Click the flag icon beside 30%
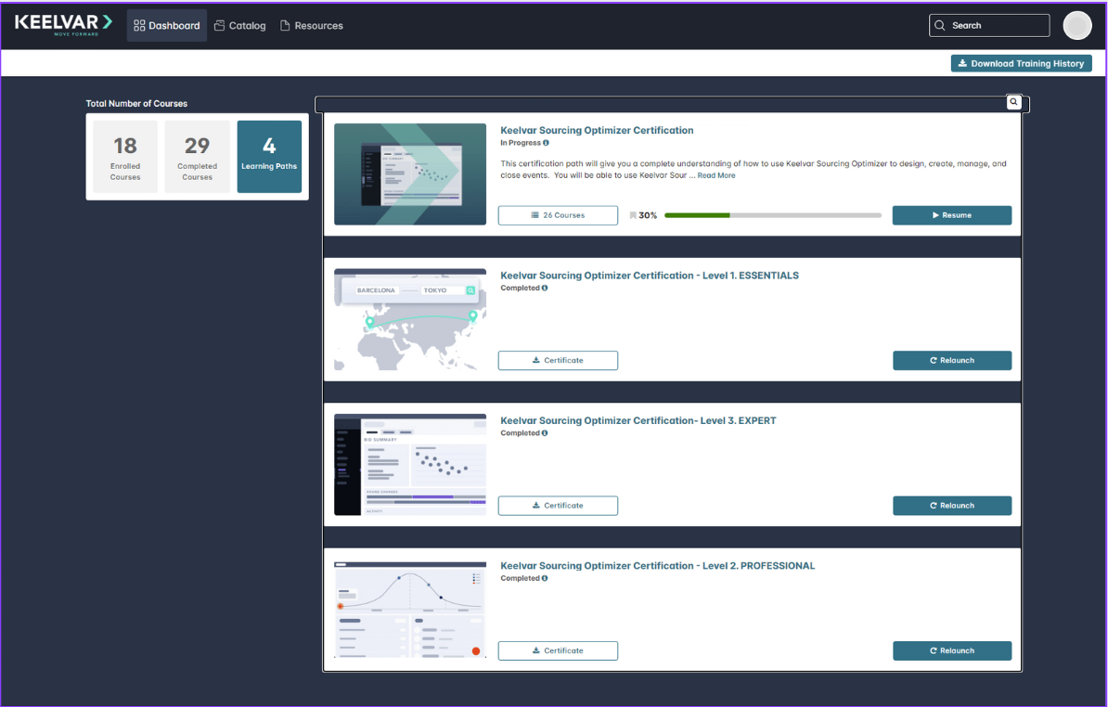The width and height of the screenshot is (1108, 707). coord(633,215)
